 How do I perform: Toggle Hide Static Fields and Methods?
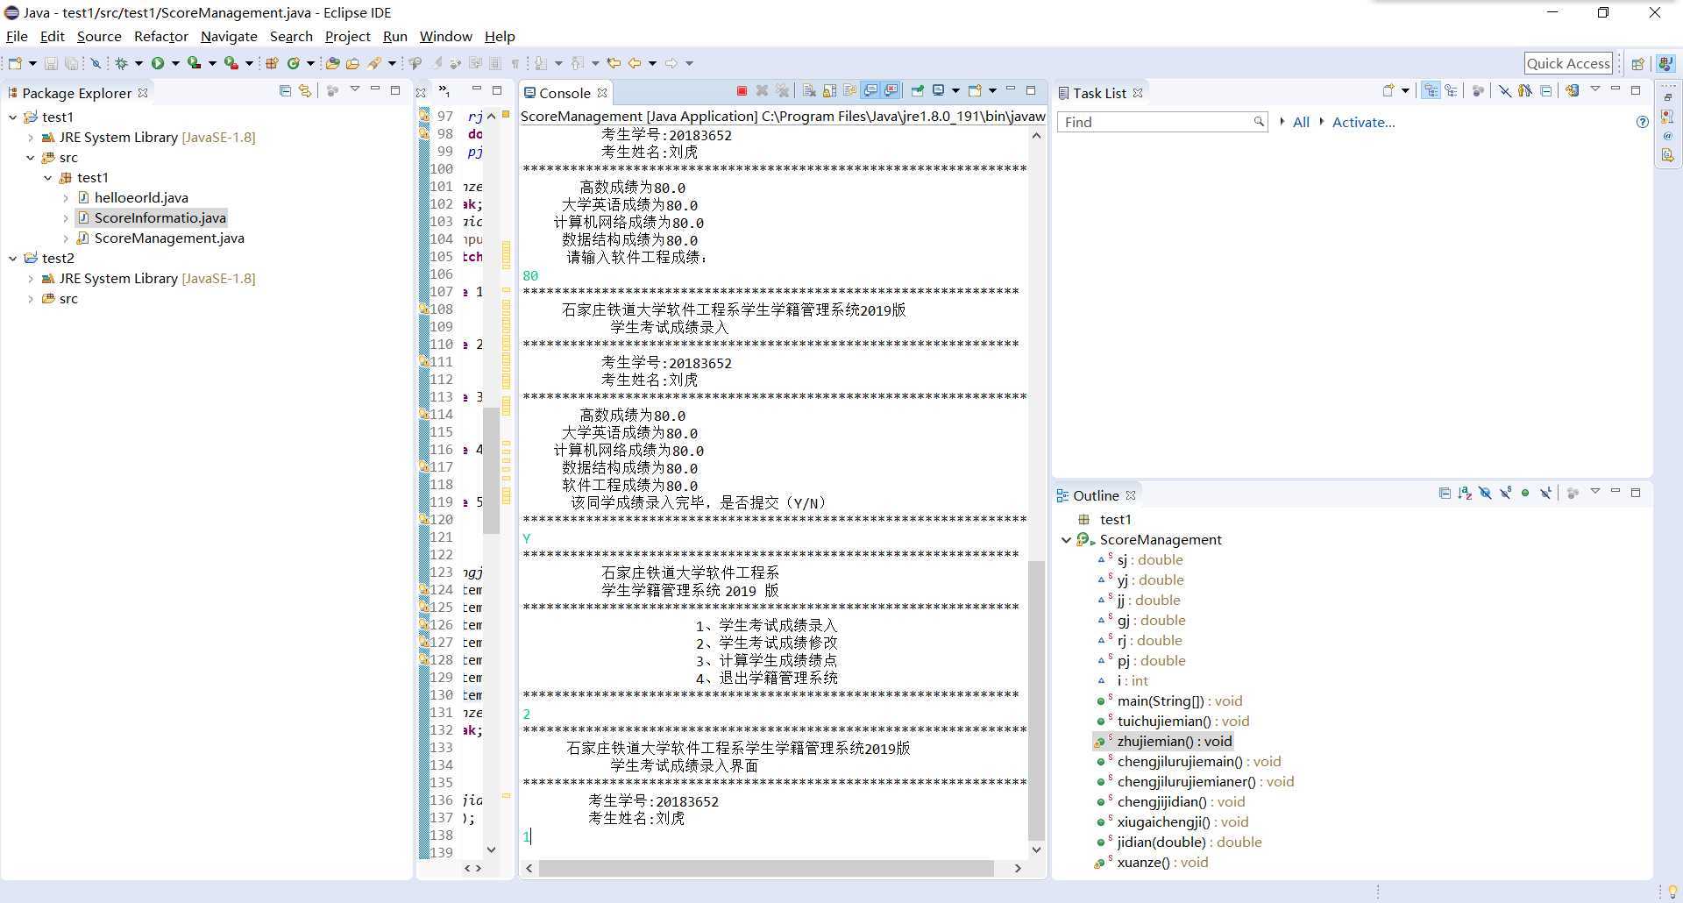[1505, 493]
